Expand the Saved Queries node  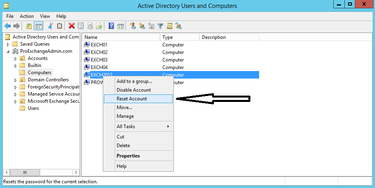8,44
